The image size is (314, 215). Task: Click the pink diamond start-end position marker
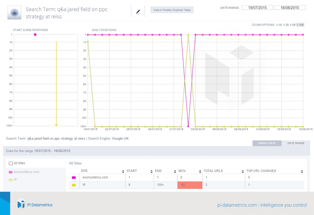(35, 35)
